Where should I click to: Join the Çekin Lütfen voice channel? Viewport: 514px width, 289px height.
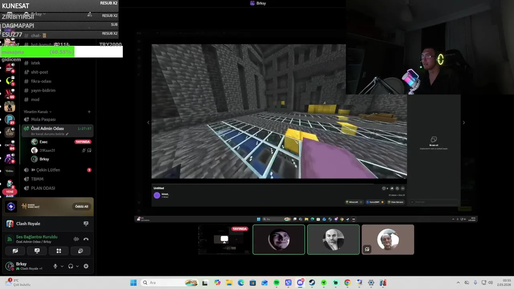pyautogui.click(x=57, y=170)
